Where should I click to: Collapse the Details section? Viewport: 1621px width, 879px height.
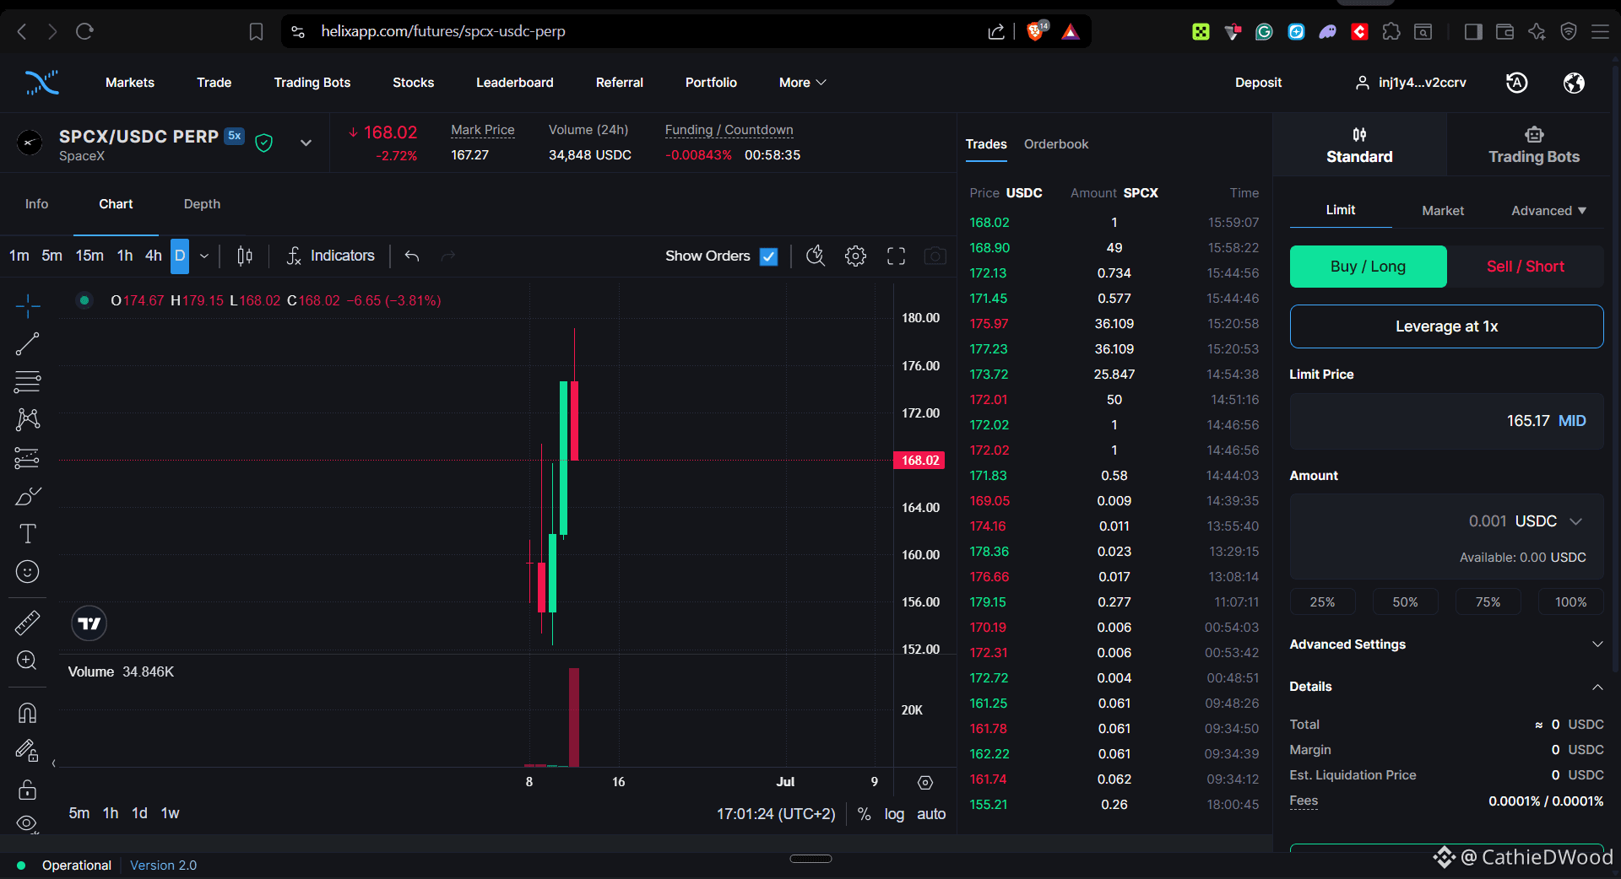(x=1446, y=687)
